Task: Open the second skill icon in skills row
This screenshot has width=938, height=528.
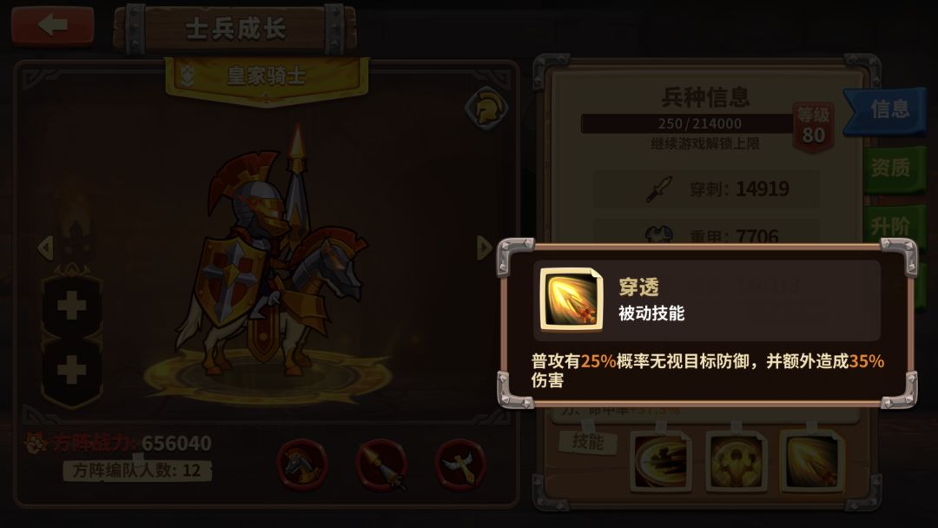Action: coord(736,461)
